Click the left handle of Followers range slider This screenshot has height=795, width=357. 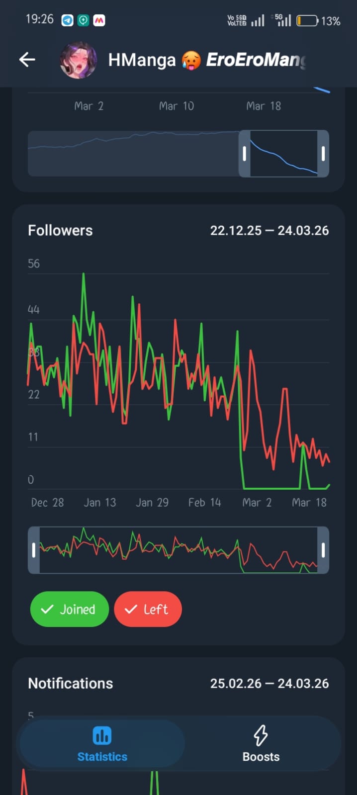click(34, 550)
